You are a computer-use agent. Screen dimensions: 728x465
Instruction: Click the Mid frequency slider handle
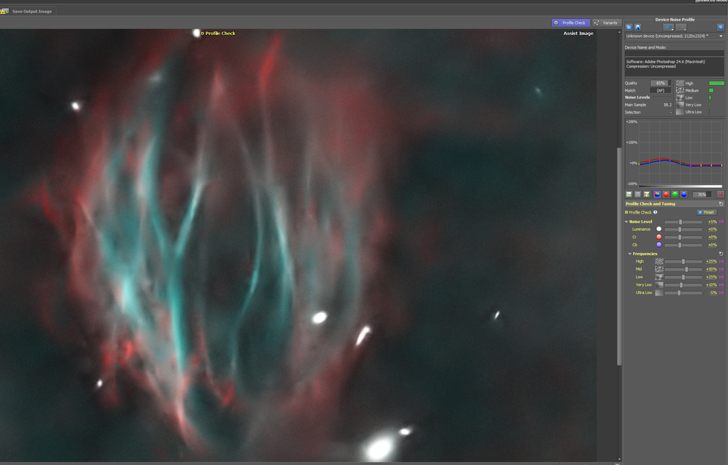coord(687,269)
